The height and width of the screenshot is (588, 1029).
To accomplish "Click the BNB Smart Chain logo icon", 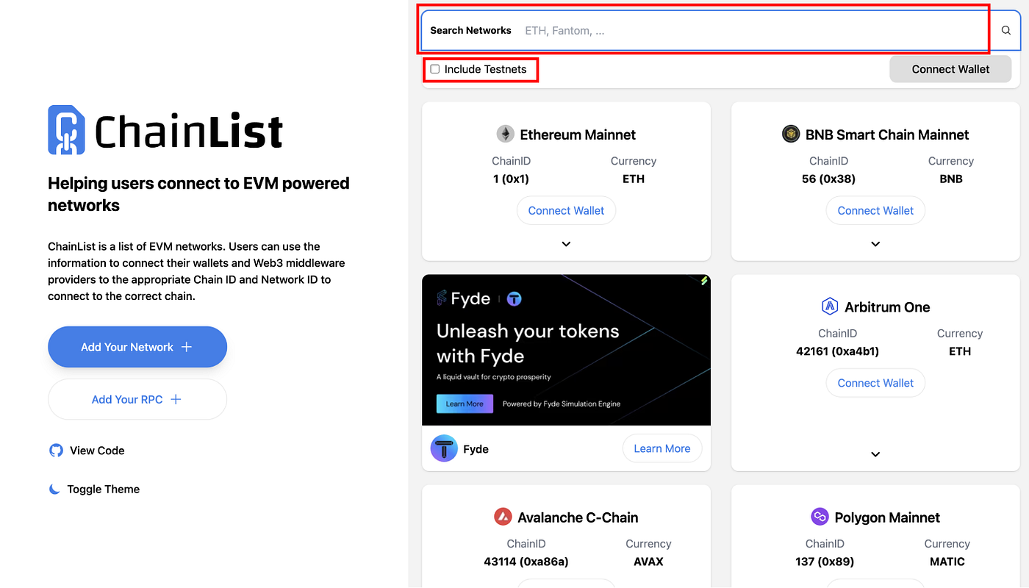I will tap(791, 134).
